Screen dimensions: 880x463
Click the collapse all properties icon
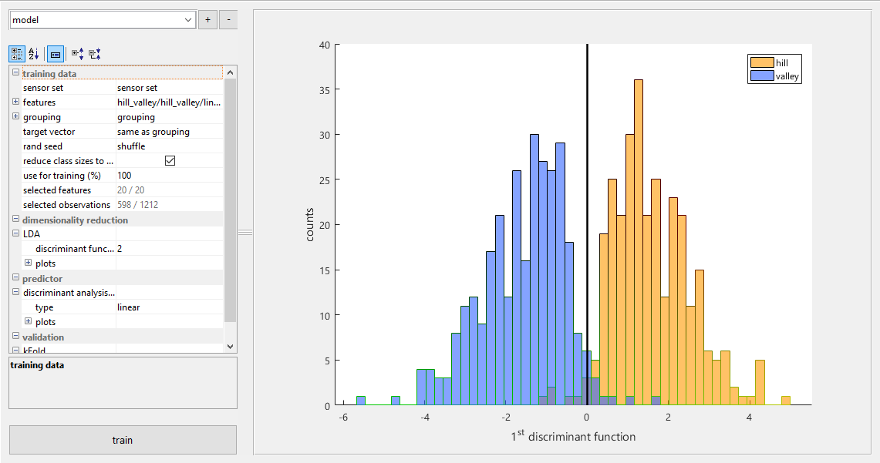pos(94,54)
